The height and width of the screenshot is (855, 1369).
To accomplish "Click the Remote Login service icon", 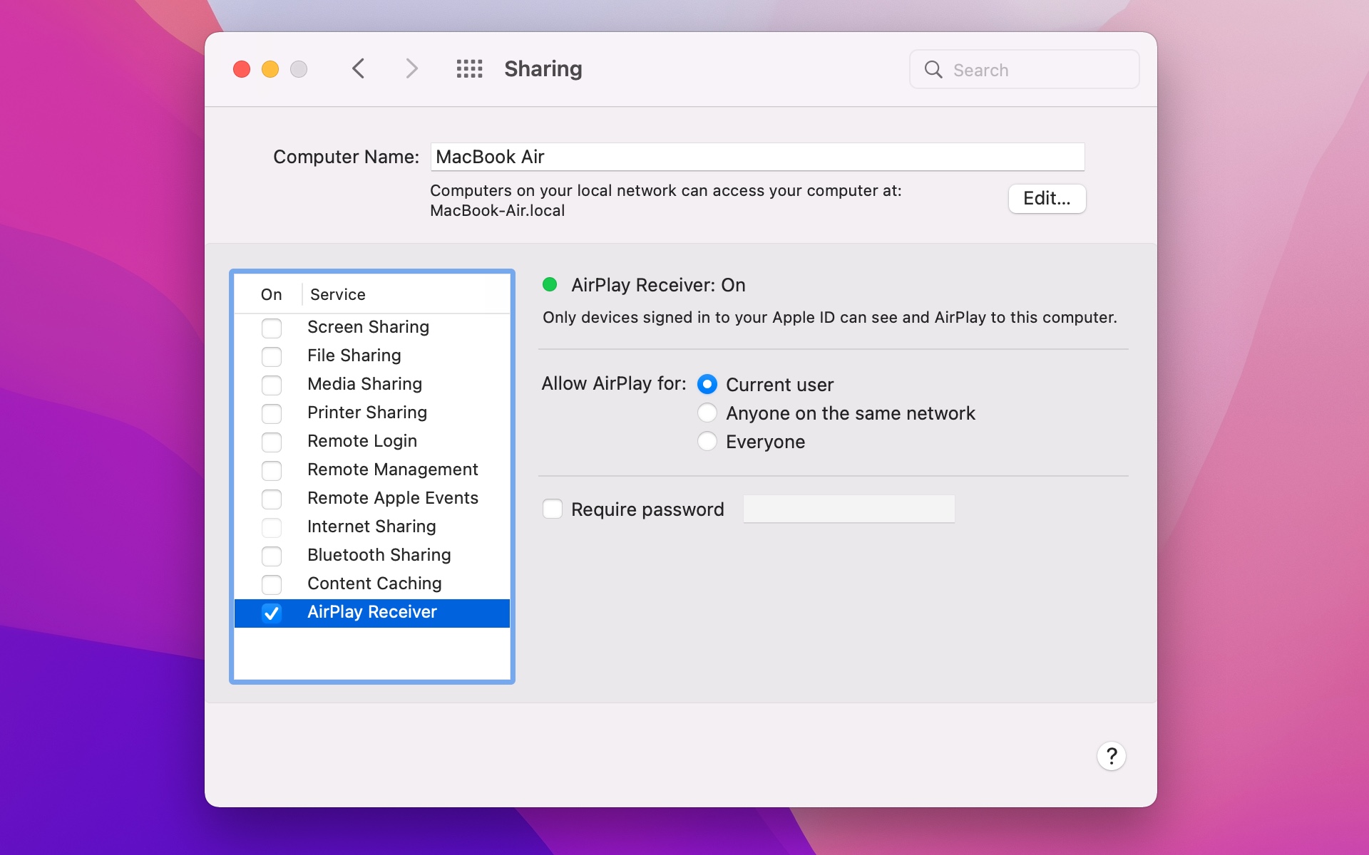I will (x=271, y=440).
